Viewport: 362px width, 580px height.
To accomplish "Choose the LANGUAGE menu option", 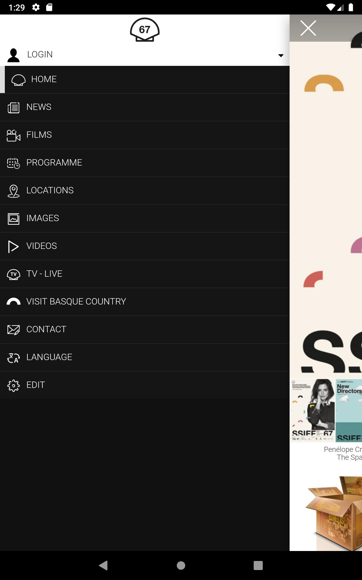I will tap(49, 357).
